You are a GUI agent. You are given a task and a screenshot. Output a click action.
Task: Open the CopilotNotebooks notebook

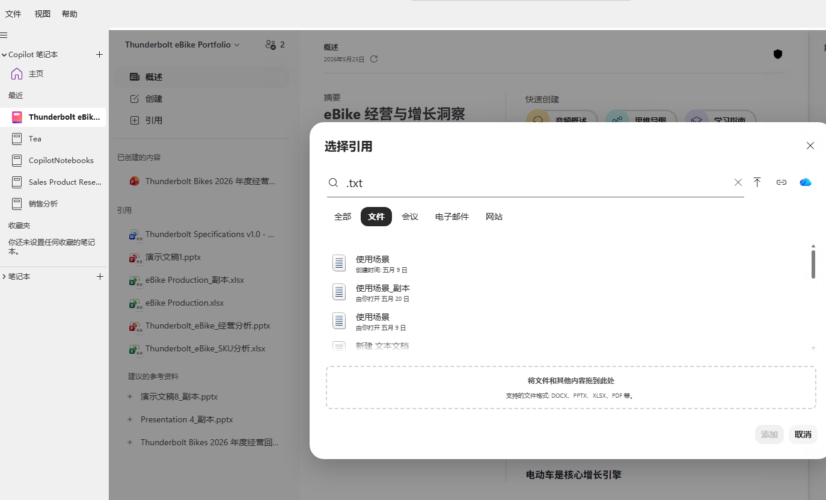click(x=53, y=161)
